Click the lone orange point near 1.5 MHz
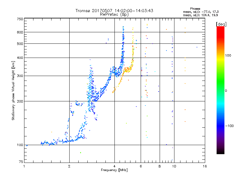The image size is (241, 181). click(52, 132)
